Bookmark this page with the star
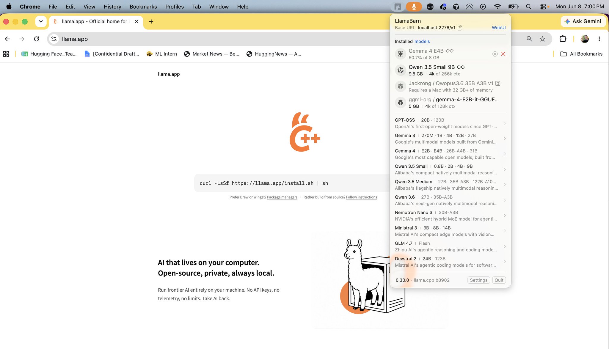The width and height of the screenshot is (609, 349). tap(542, 39)
